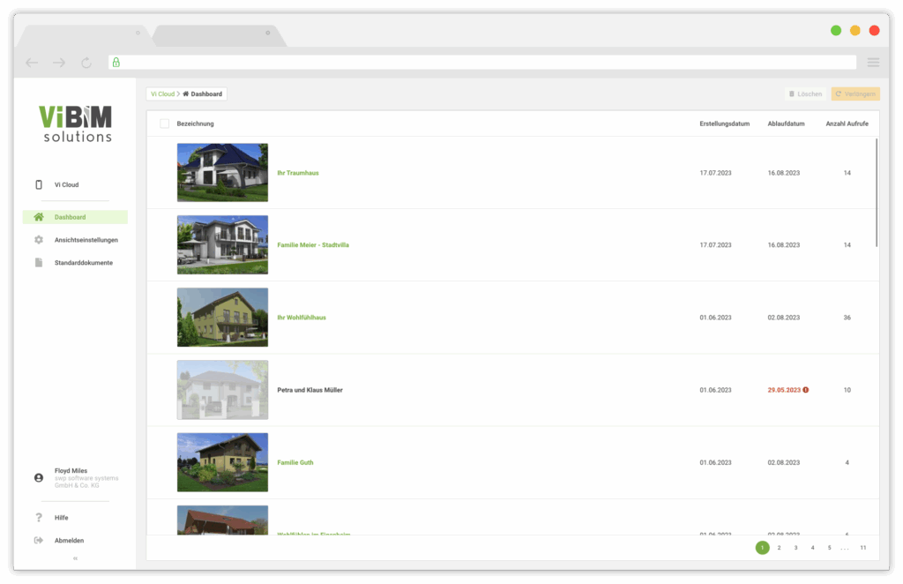Collapse the sidebar with the double chevron
This screenshot has width=903, height=584.
[x=75, y=558]
